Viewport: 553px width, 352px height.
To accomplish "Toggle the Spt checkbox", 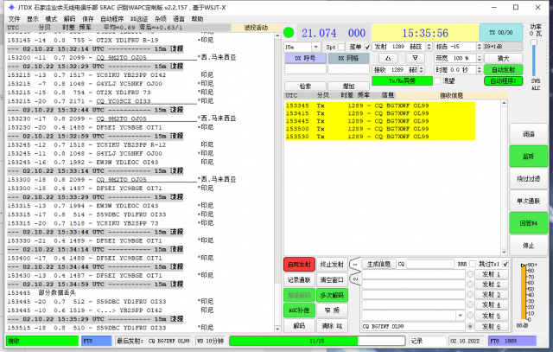I will pos(341,47).
